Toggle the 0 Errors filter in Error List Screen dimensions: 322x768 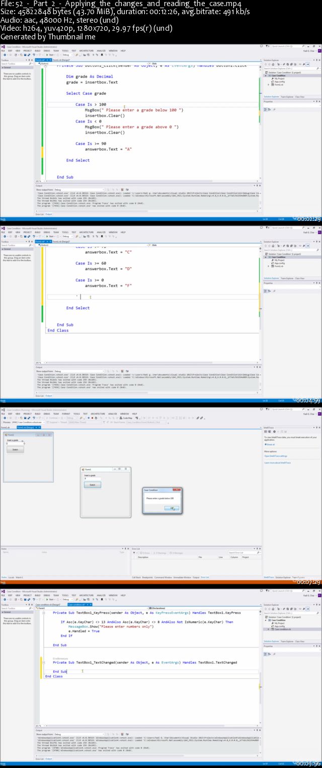coord(145,553)
